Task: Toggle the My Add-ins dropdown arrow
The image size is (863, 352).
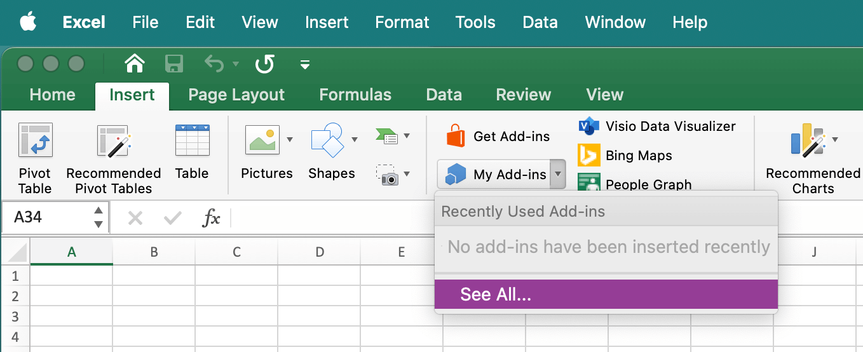Action: coord(558,175)
